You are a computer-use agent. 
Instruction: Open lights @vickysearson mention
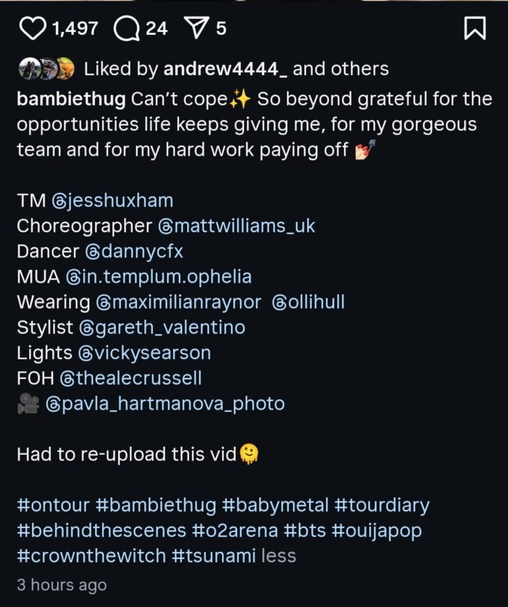click(144, 352)
